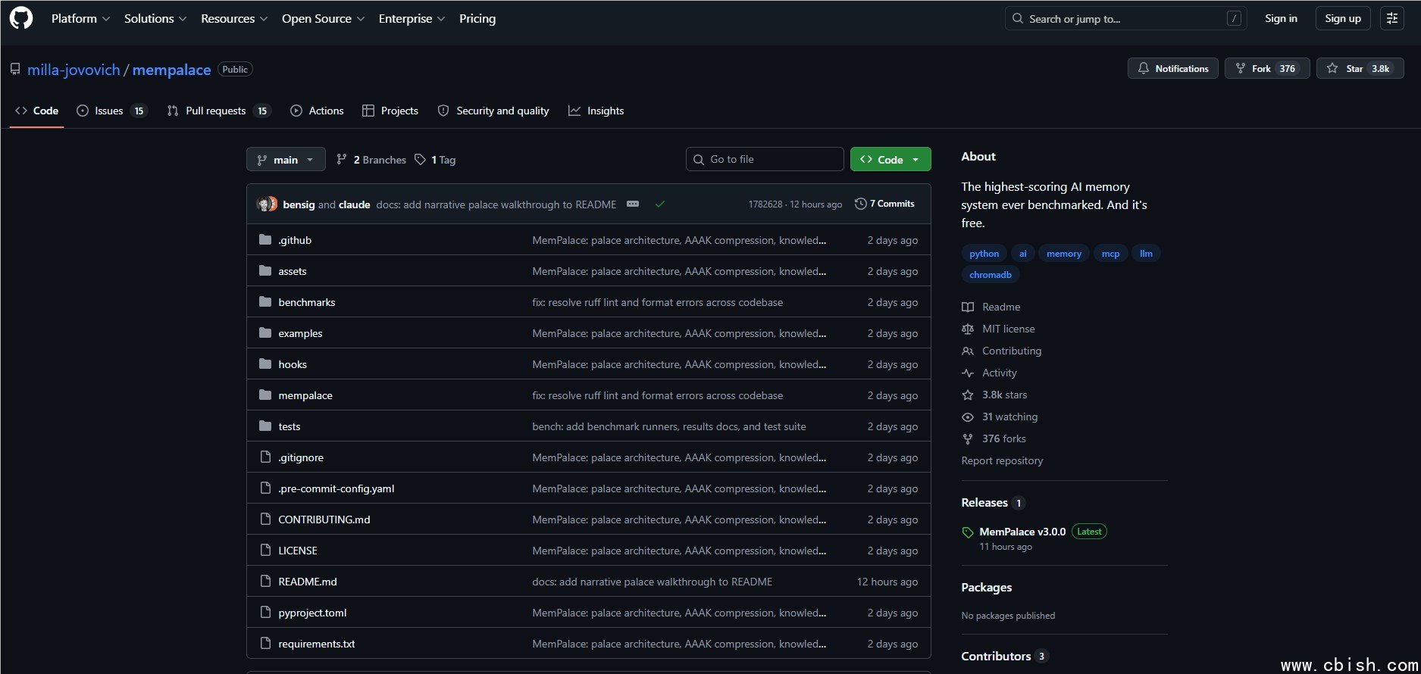Open the Open Source menu

(323, 19)
